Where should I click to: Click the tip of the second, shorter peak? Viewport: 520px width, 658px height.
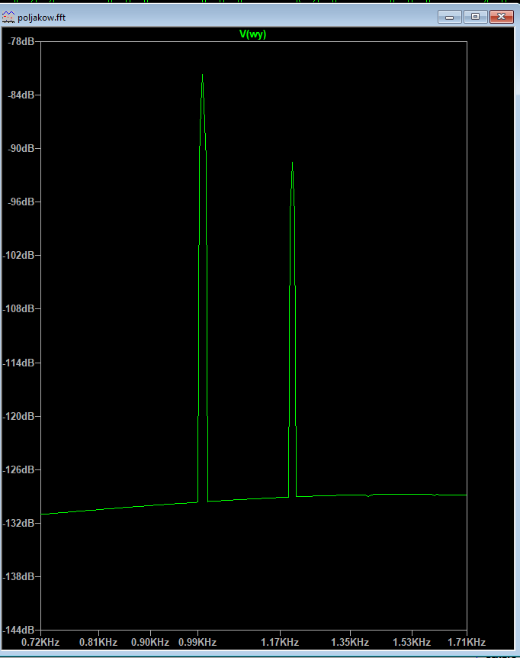(x=291, y=163)
